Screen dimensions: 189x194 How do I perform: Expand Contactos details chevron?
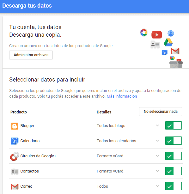coord(157,171)
